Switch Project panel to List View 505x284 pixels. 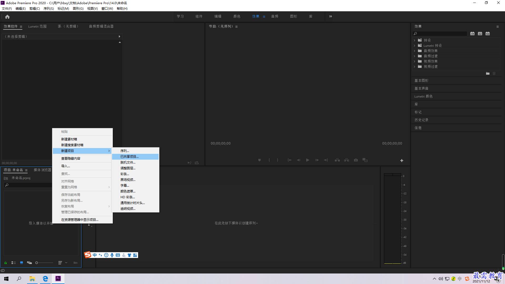click(14, 263)
